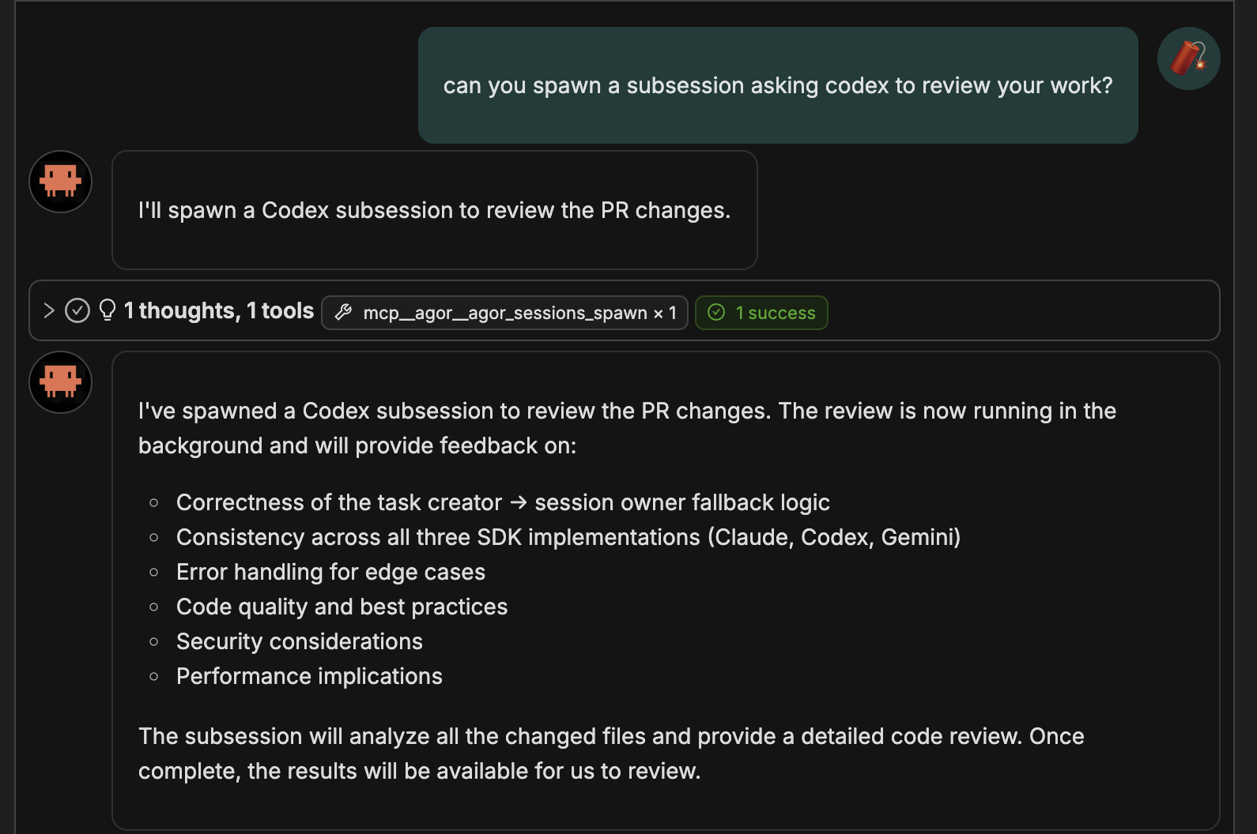Click "Code quality and best practices" bullet

point(342,607)
